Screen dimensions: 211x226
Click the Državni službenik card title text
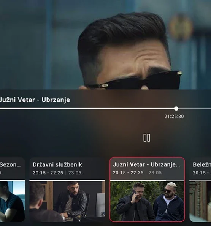coord(57,164)
